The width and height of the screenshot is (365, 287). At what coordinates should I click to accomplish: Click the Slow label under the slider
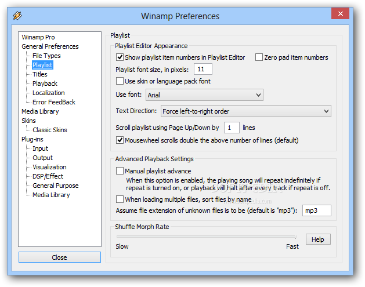click(122, 246)
